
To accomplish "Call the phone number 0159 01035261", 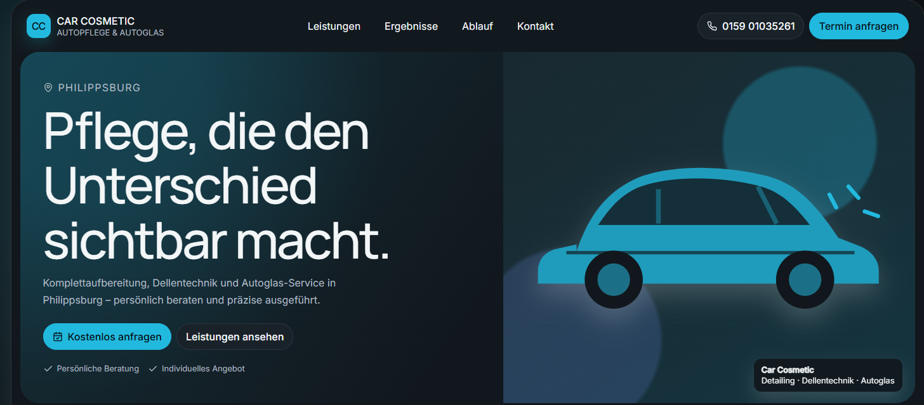I will pyautogui.click(x=751, y=26).
